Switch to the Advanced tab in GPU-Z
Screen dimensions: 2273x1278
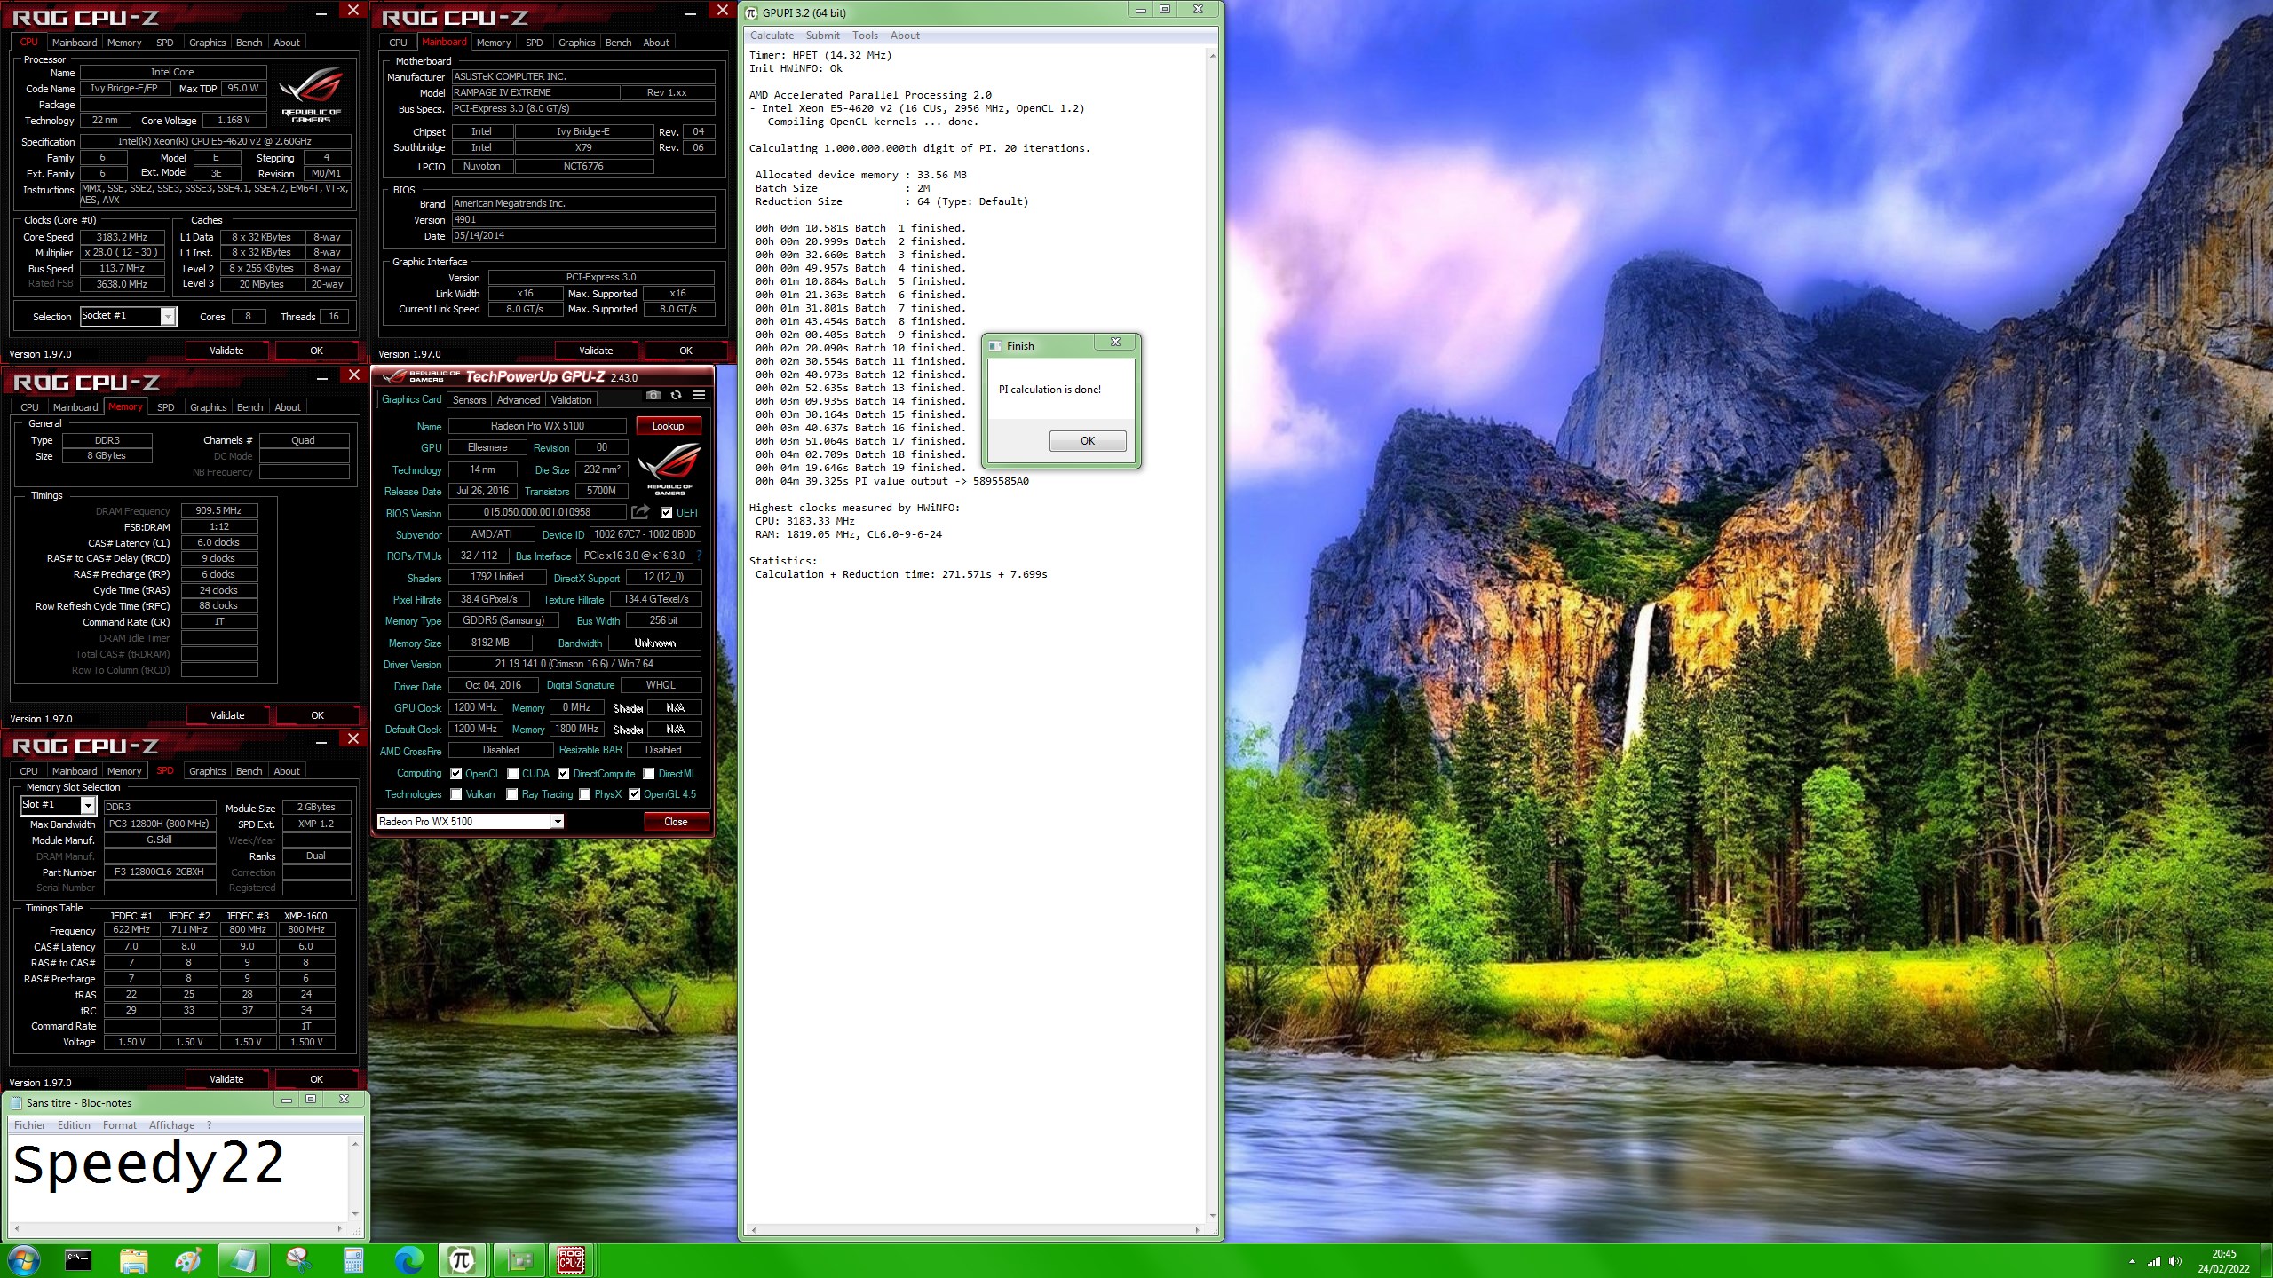click(519, 400)
